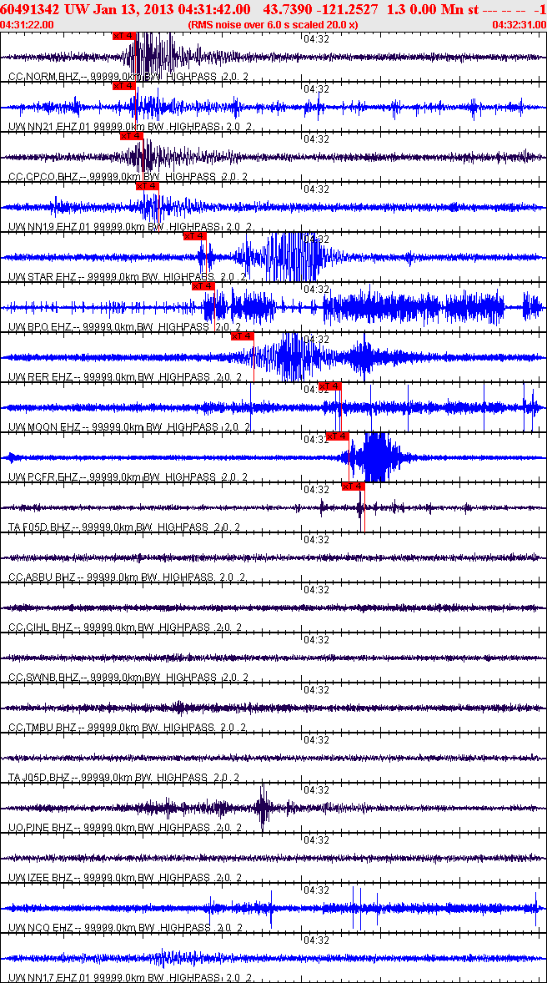Select the xT 4 pick flag on UW BPO trace
This screenshot has height=983, width=547.
(203, 286)
